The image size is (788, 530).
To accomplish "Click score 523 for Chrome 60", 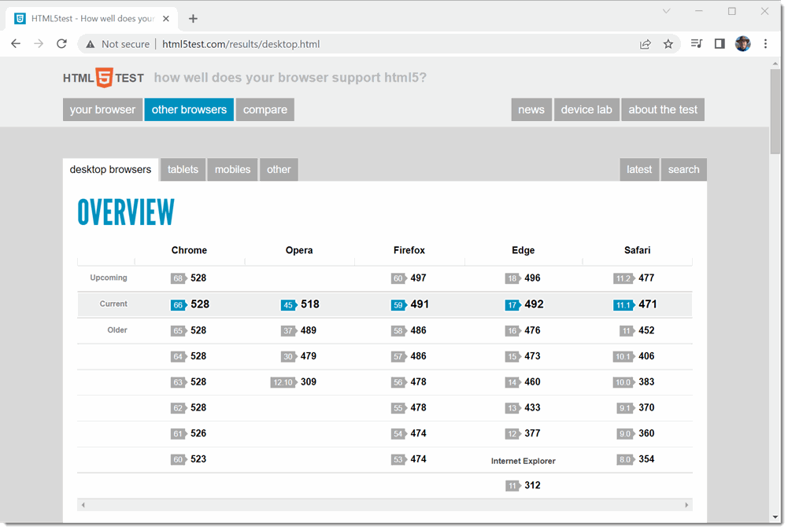I will [198, 459].
